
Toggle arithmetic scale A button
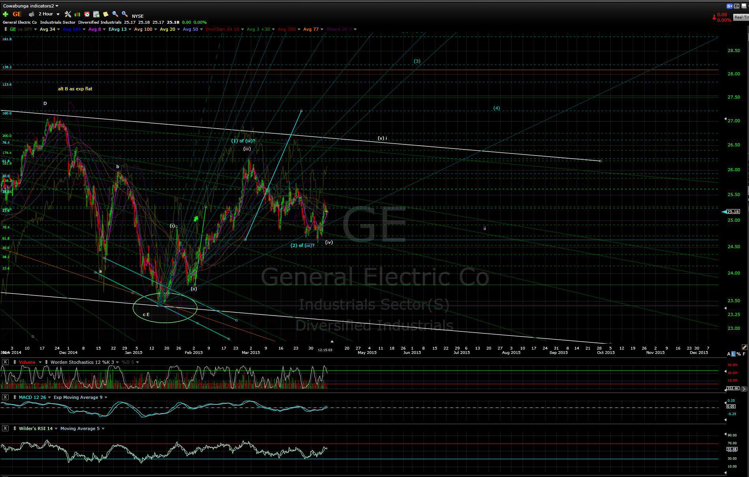[x=729, y=354]
